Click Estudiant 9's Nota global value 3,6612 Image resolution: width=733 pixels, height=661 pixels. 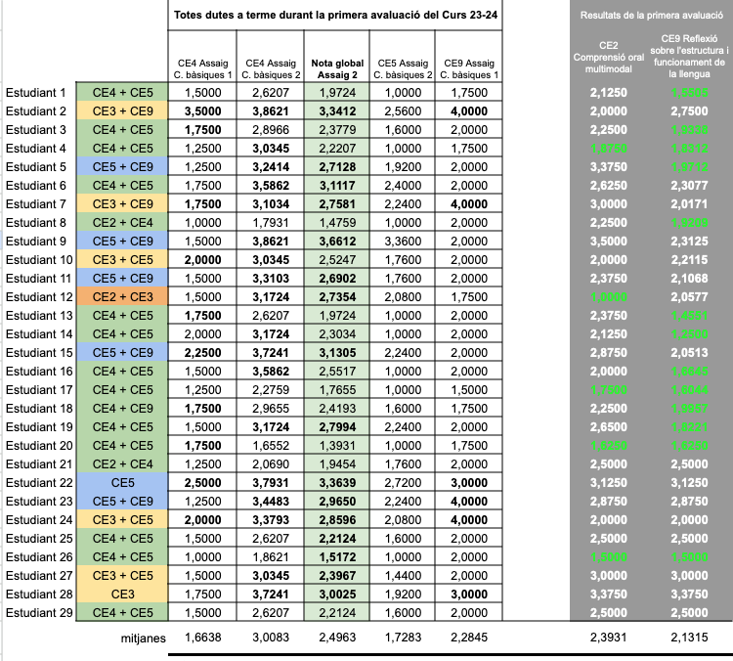[337, 241]
